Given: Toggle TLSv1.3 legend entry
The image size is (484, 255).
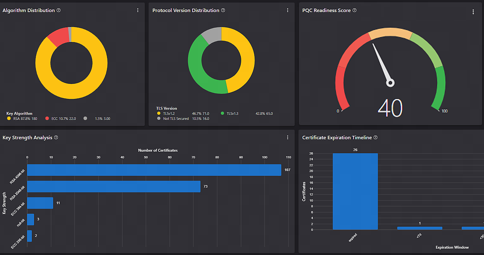Looking at the screenshot, I should [232, 114].
